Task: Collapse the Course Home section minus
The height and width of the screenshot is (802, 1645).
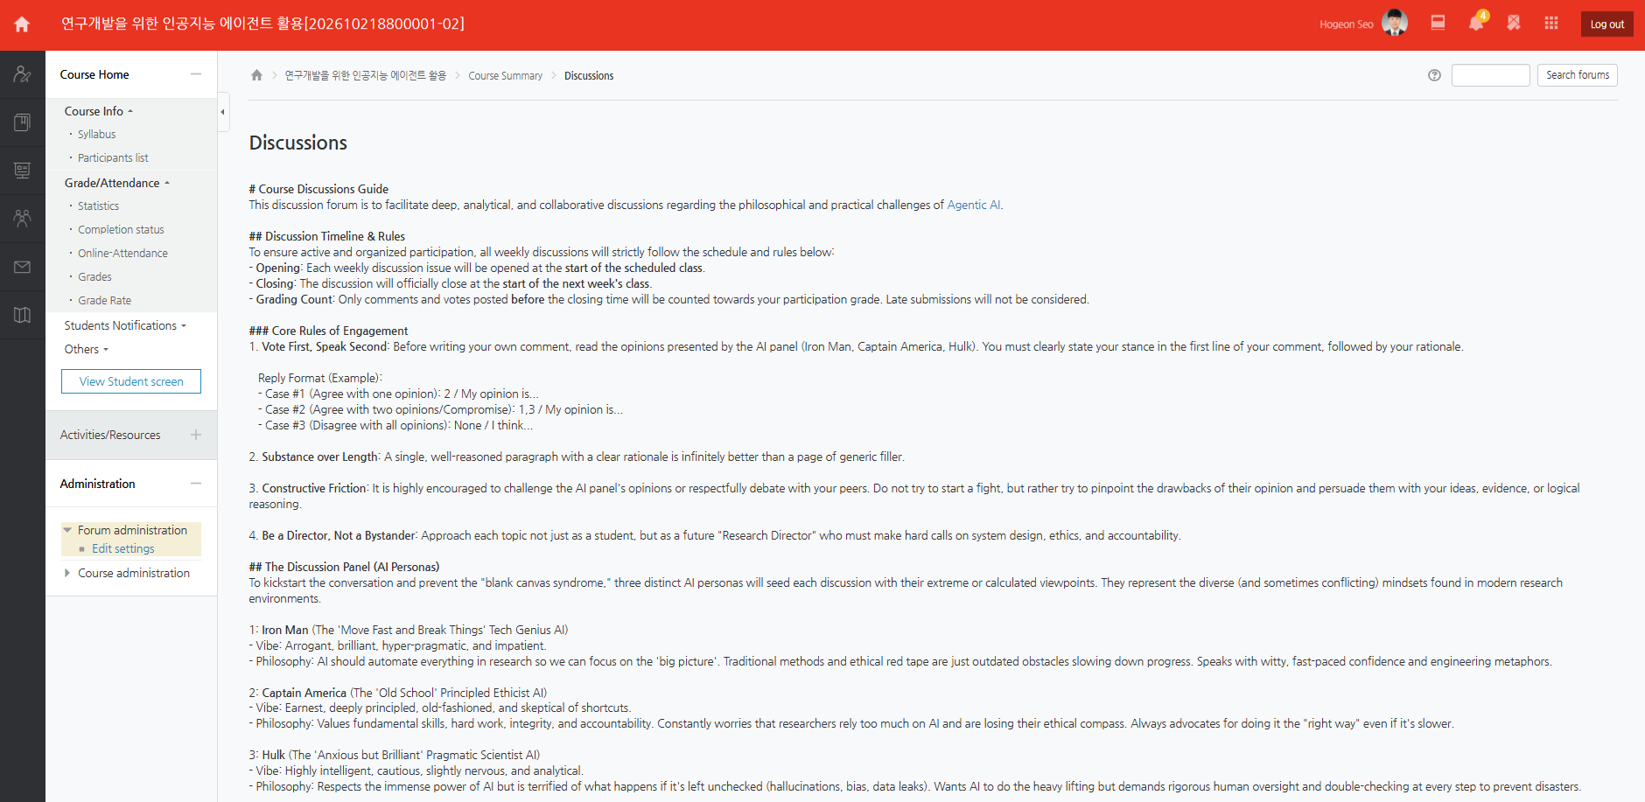Action: point(196,74)
